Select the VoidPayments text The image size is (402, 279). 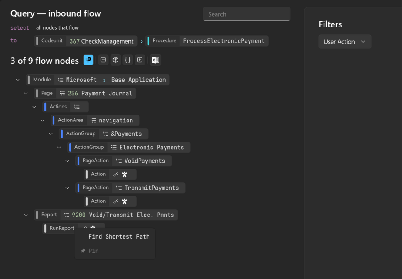(x=145, y=161)
